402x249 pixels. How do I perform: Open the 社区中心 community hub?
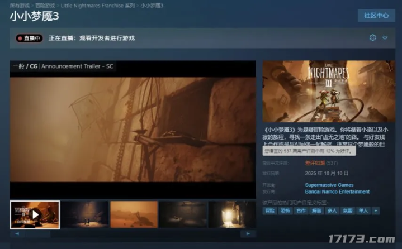coord(376,16)
